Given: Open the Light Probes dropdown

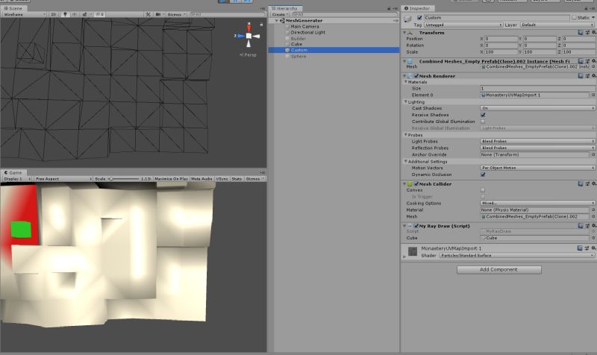Looking at the screenshot, I should pyautogui.click(x=537, y=141).
